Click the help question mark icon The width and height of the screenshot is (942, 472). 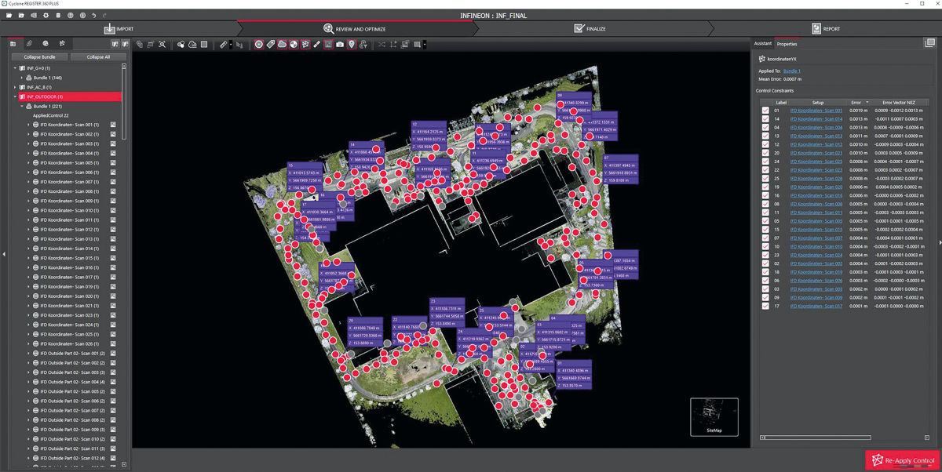tap(70, 15)
